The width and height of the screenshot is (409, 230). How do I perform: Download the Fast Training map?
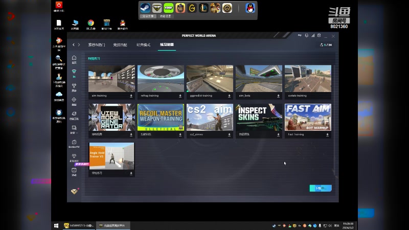(327, 135)
